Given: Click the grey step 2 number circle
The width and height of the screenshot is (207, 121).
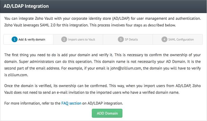Looking at the screenshot, I should point(64,39).
